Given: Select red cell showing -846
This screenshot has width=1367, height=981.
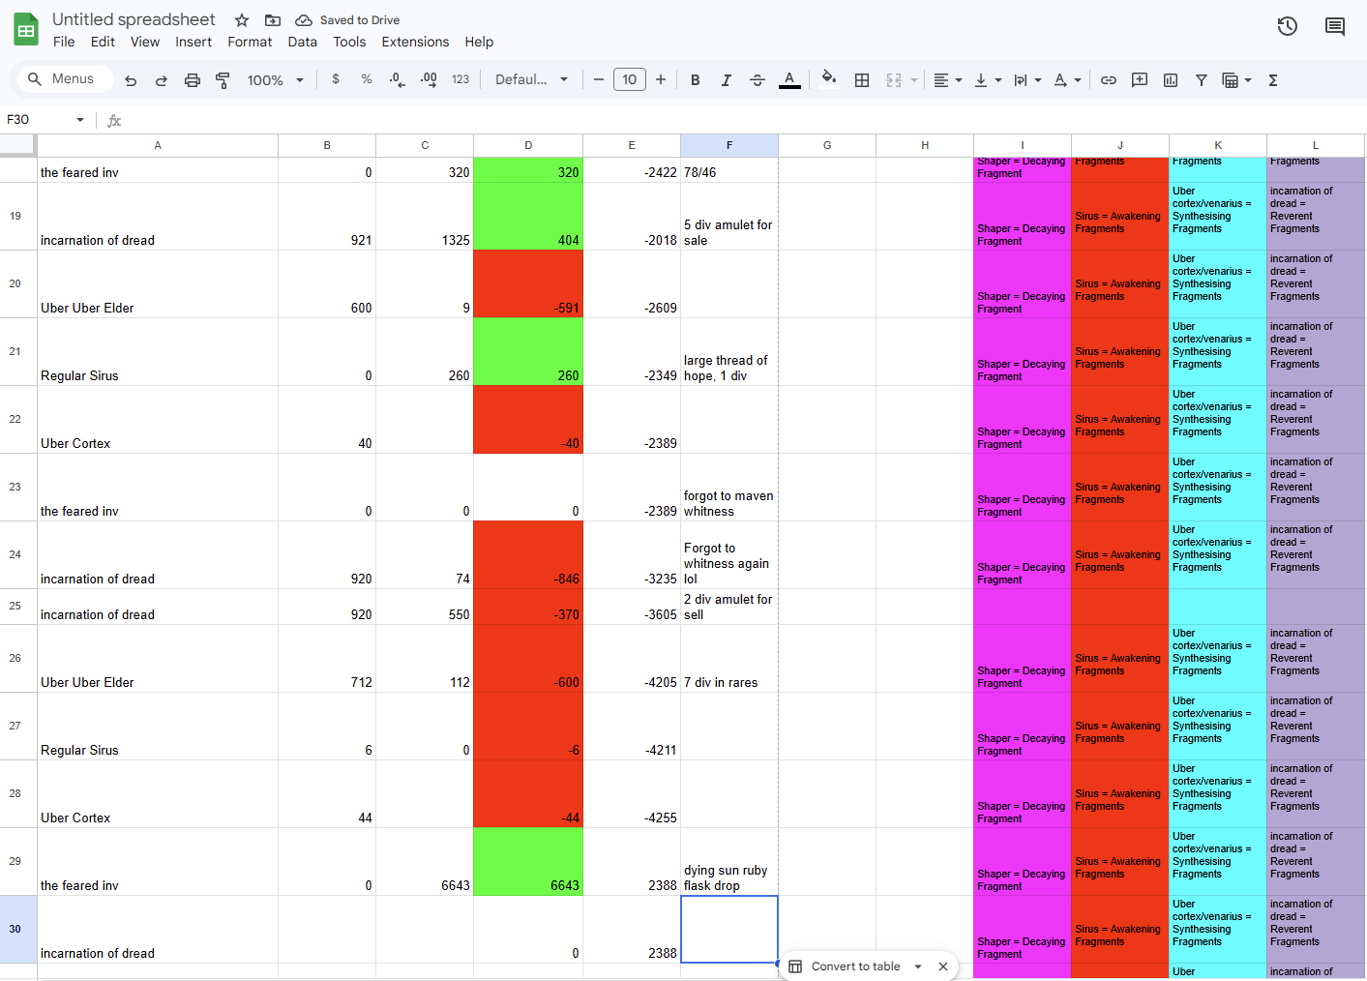Looking at the screenshot, I should [x=528, y=554].
